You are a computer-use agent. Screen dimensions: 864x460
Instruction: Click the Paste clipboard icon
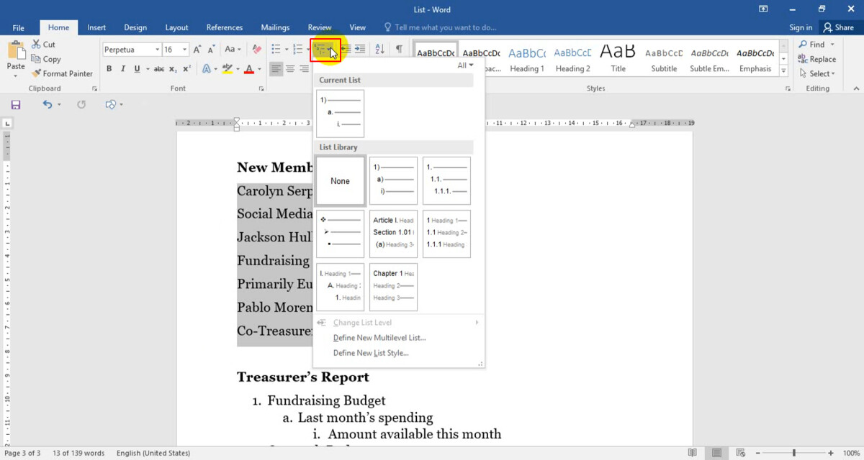(15, 50)
